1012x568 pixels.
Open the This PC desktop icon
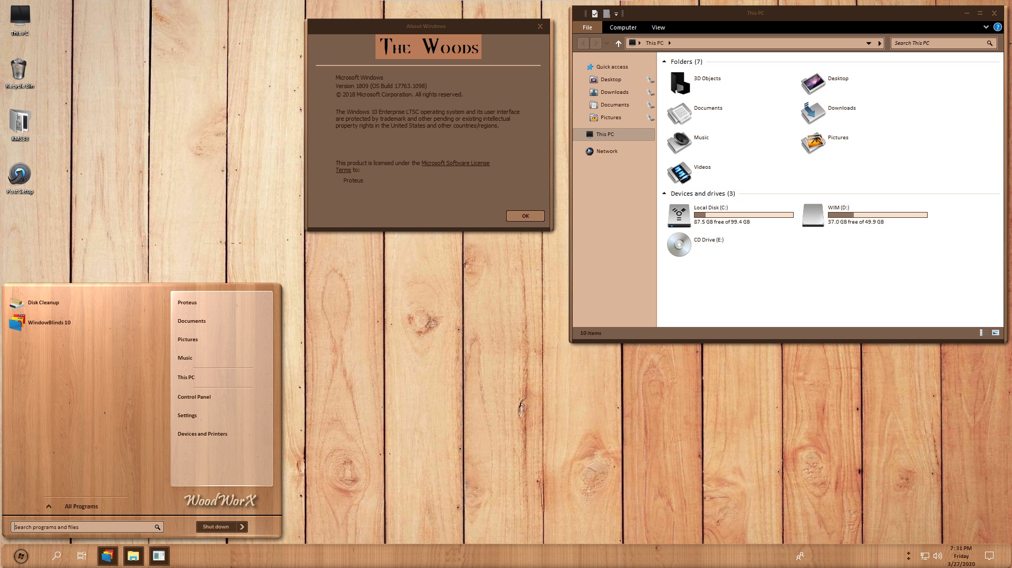point(20,20)
